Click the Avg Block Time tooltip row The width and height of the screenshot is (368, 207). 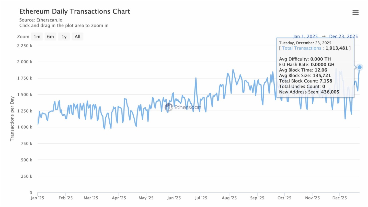[302, 70]
